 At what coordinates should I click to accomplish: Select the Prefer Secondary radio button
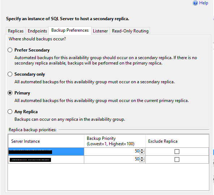(x=10, y=50)
